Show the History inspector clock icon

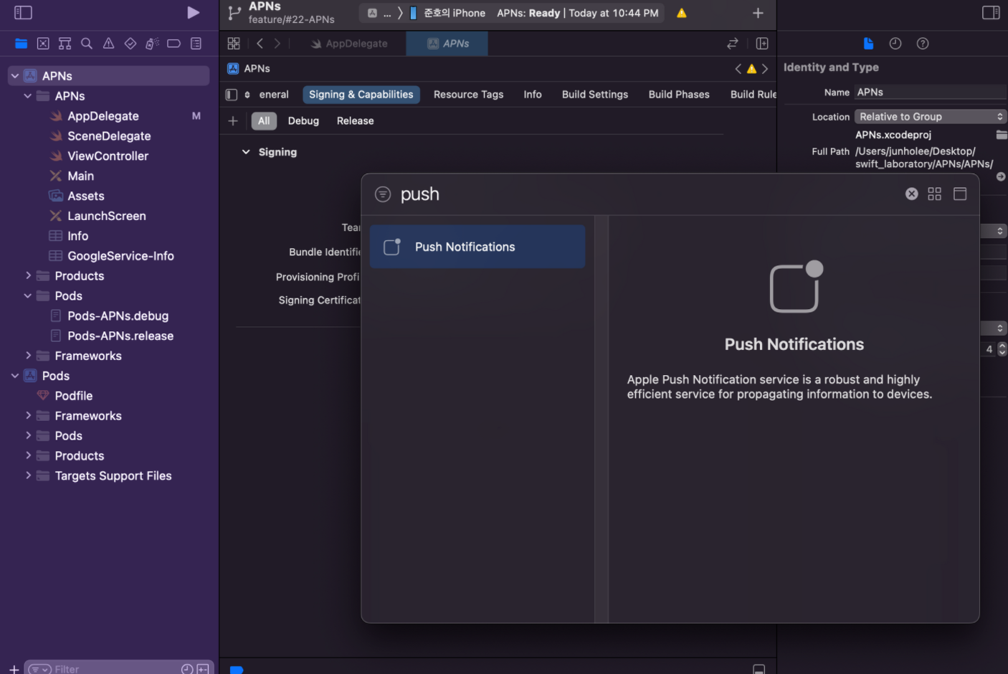895,44
